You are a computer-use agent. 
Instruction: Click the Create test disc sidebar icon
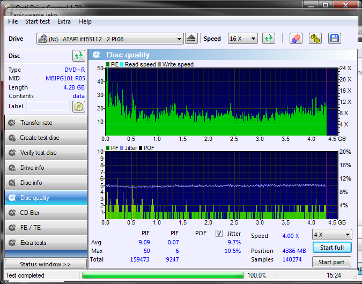pos(12,138)
